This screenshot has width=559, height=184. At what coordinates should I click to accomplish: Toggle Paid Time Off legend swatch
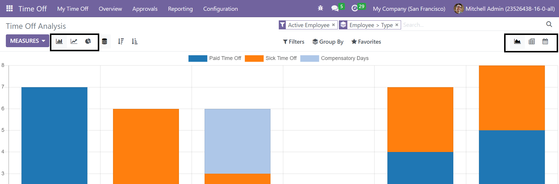[x=198, y=58]
